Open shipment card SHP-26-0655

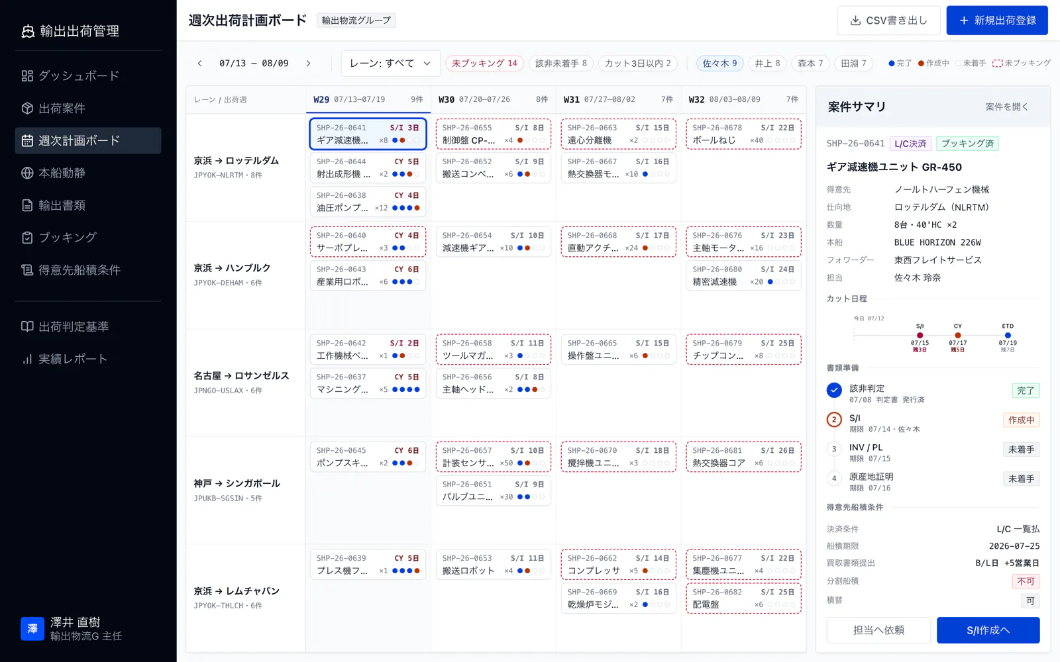coord(493,134)
